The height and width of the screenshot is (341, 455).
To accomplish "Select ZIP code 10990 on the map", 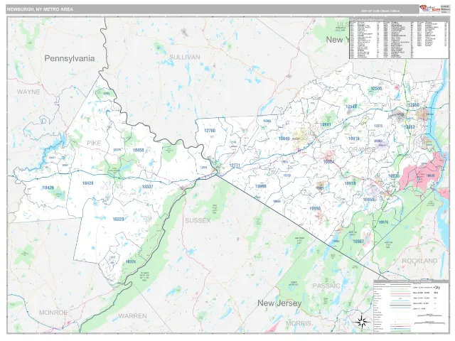I will click(x=315, y=208).
